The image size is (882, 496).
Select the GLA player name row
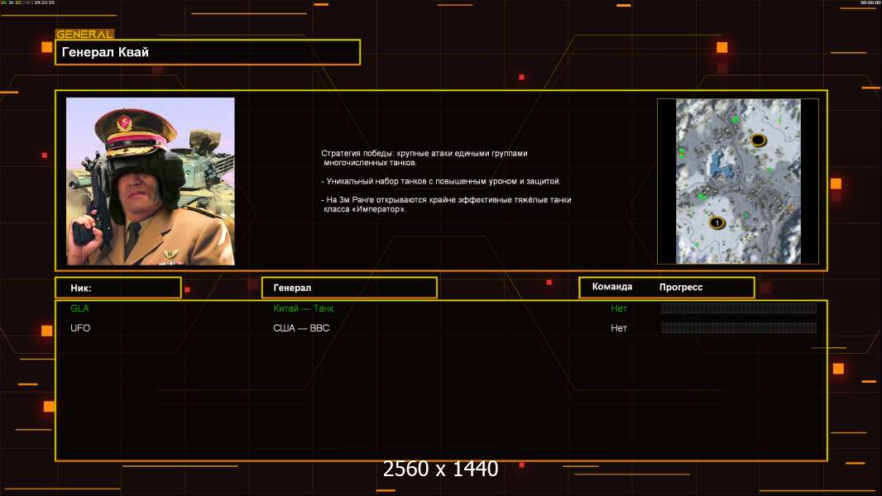pyautogui.click(x=79, y=308)
